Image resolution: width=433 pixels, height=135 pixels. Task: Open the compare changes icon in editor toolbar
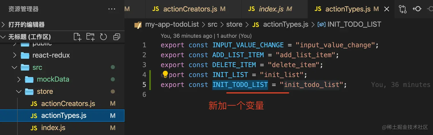click(x=403, y=9)
